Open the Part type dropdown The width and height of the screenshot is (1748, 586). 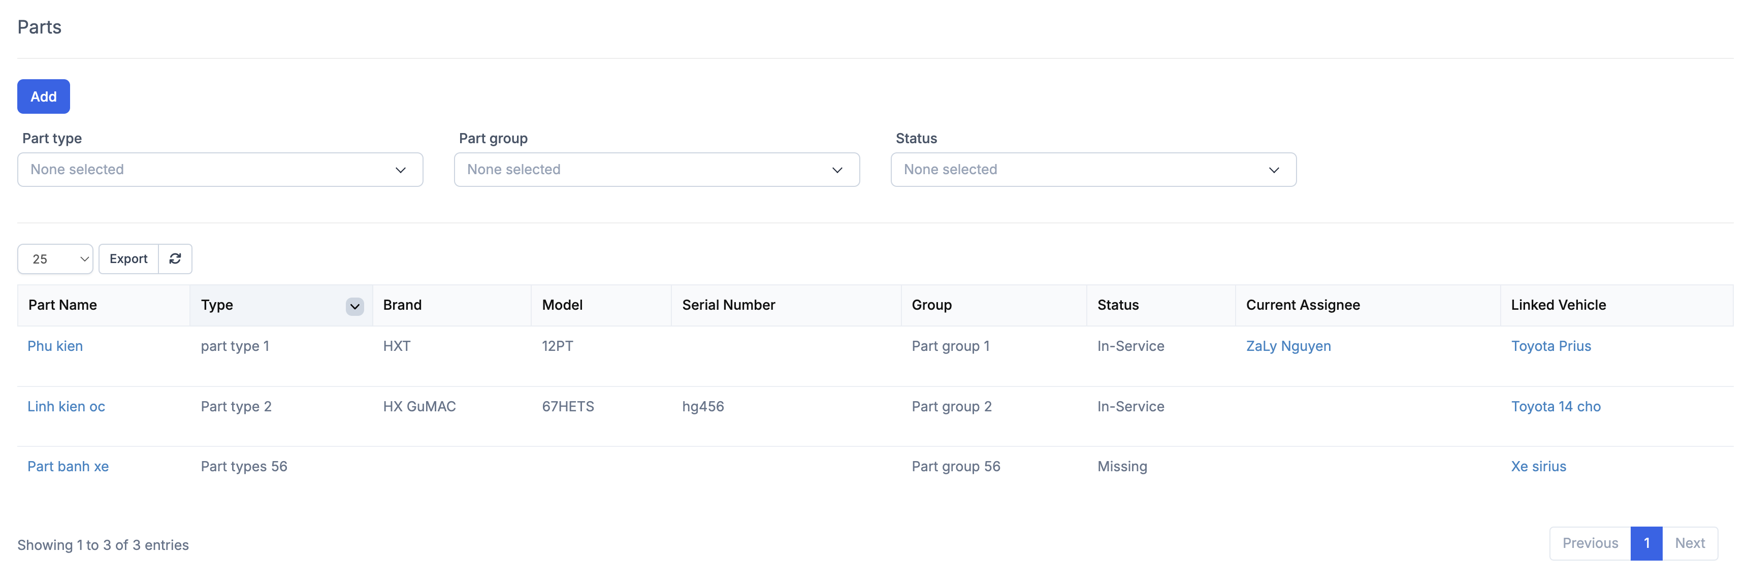click(x=220, y=170)
